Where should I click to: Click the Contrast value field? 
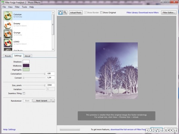click(x=51, y=77)
